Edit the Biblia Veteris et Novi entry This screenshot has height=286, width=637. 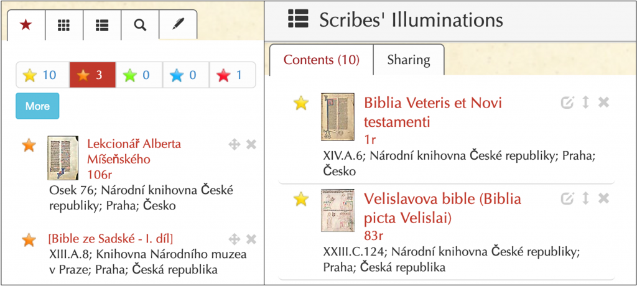coord(567,103)
